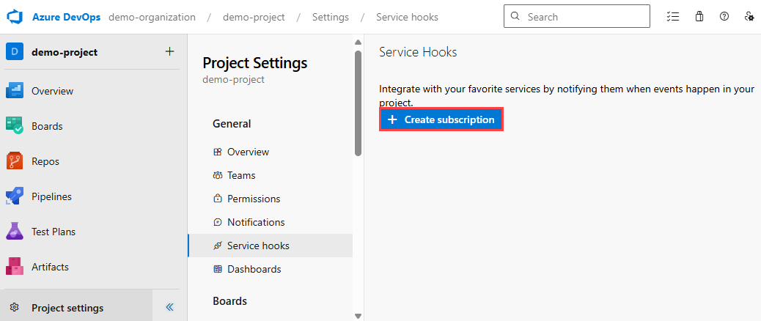
Task: Open the Boards hub icon
Action: [15, 126]
